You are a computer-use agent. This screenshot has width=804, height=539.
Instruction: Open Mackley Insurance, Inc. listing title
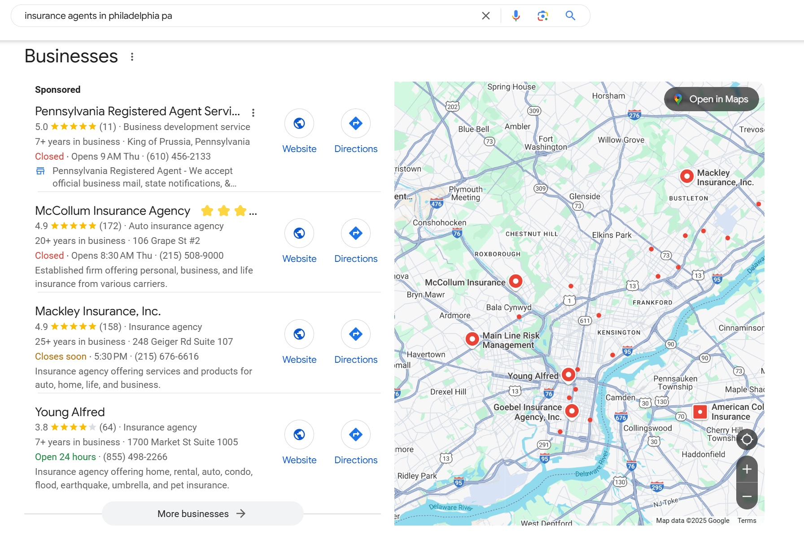point(98,311)
